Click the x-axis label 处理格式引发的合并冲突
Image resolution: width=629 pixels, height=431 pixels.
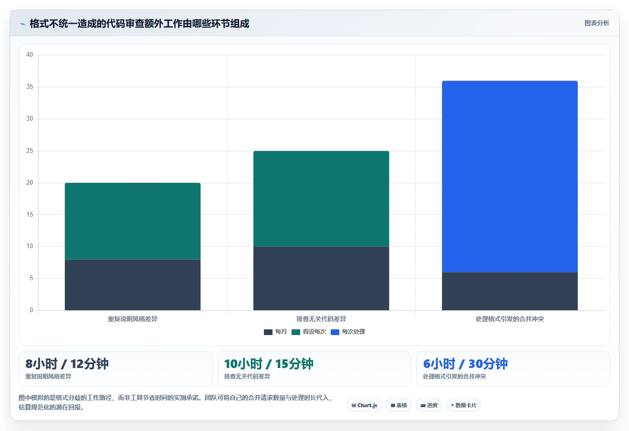coord(510,319)
